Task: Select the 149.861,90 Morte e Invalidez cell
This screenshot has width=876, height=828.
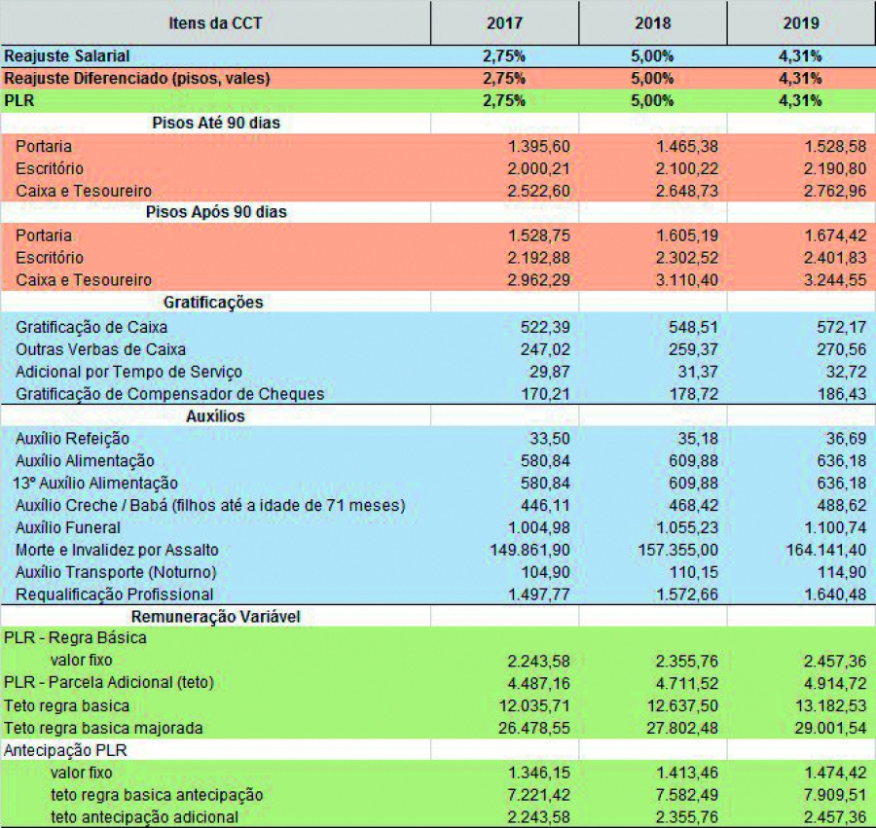Action: coord(529,551)
